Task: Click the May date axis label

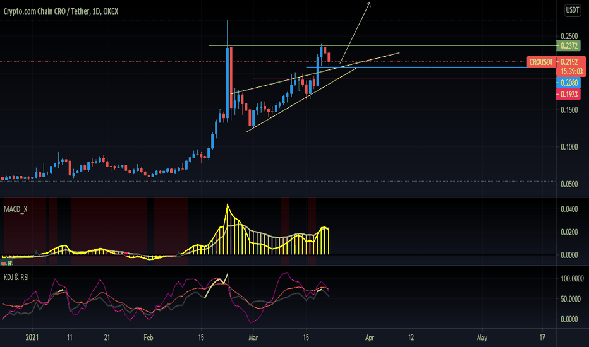Action: click(x=482, y=338)
